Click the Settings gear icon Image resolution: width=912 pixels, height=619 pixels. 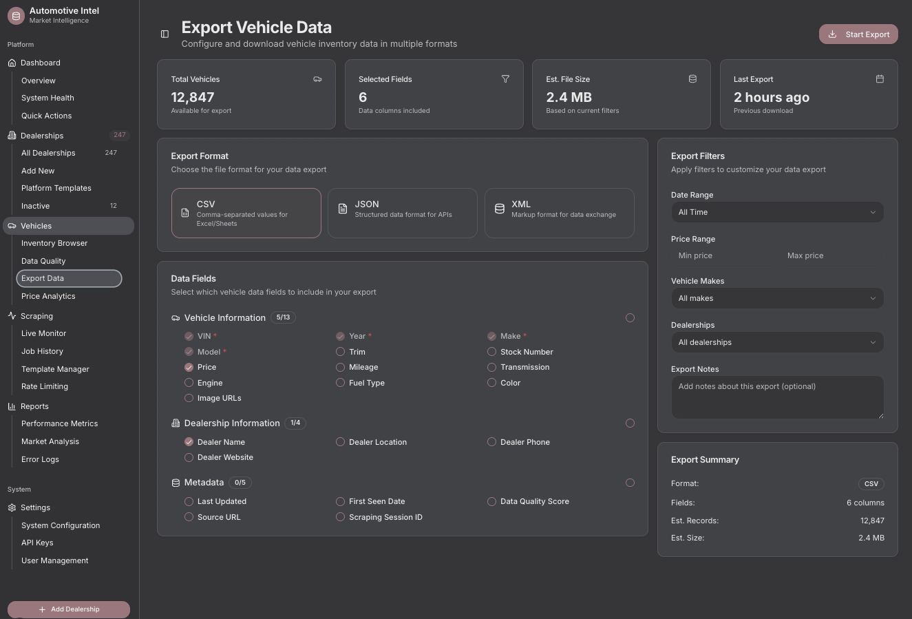point(12,507)
